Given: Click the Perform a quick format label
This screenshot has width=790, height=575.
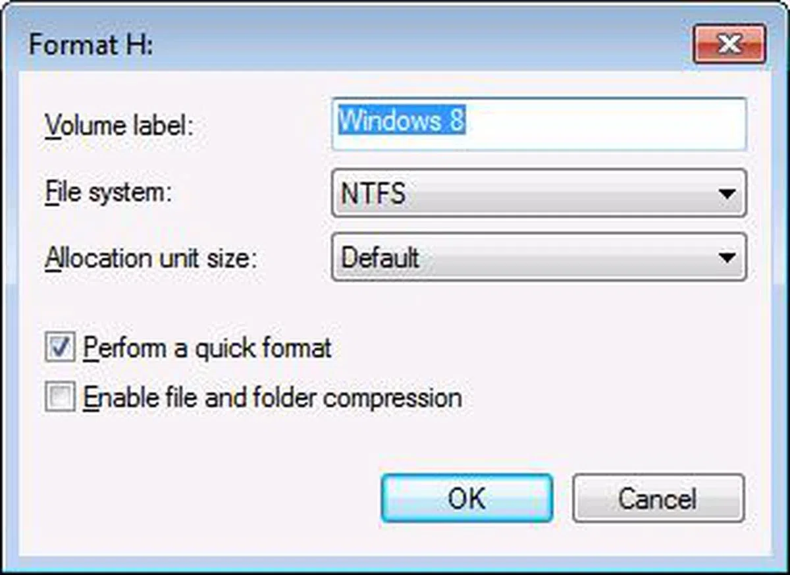Looking at the screenshot, I should [208, 348].
